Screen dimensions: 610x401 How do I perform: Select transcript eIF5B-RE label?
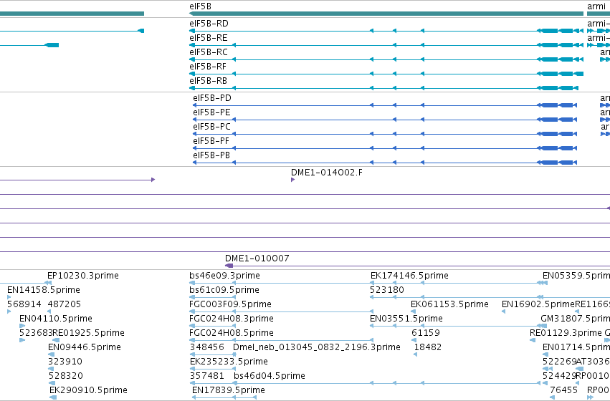pos(209,38)
